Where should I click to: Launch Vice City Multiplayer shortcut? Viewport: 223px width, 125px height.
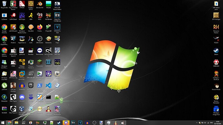click(x=57, y=111)
